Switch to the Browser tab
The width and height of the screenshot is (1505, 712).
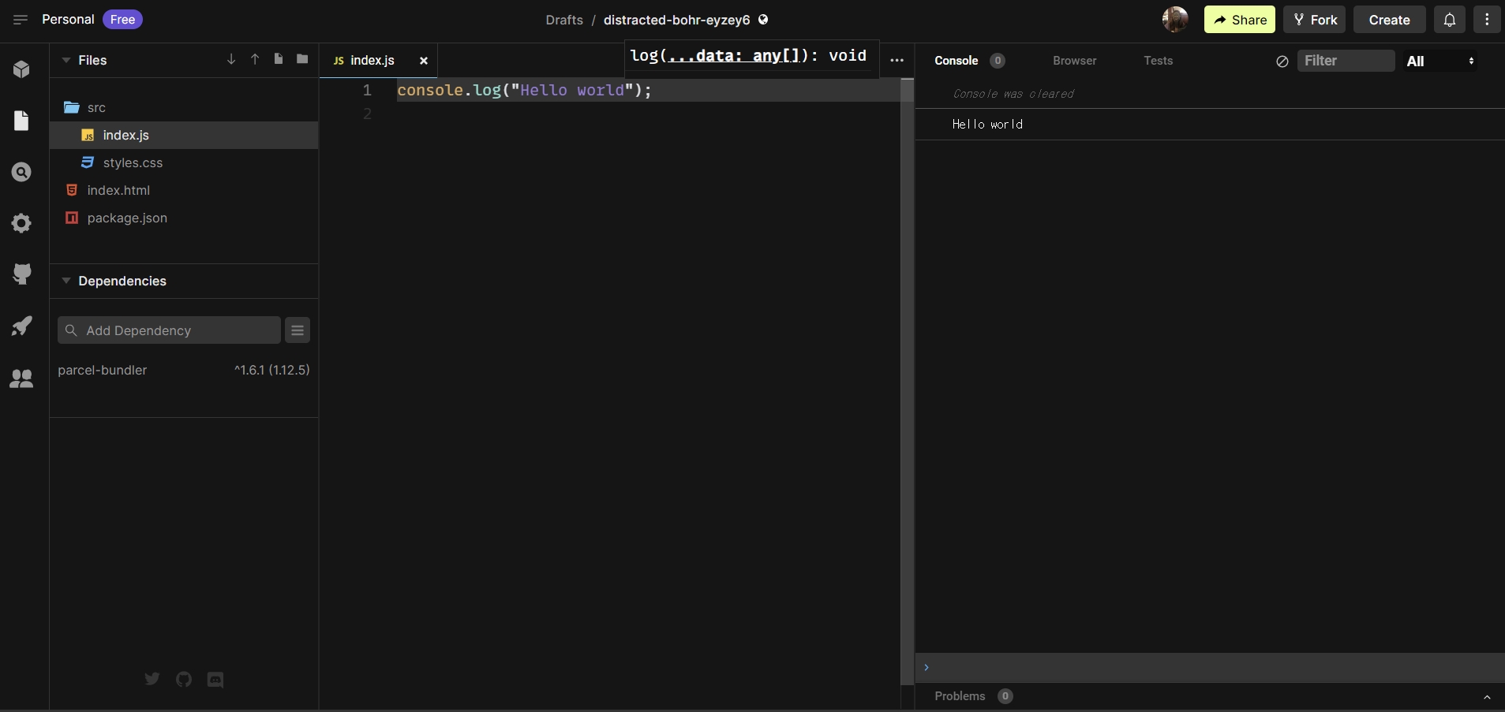[x=1074, y=61]
